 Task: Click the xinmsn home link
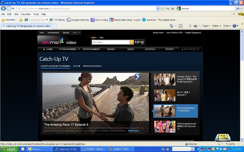click(158, 33)
